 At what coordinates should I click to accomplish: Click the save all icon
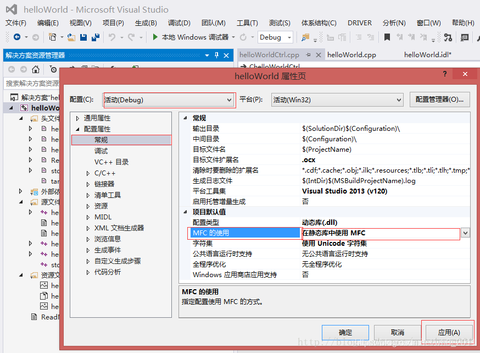coord(96,37)
